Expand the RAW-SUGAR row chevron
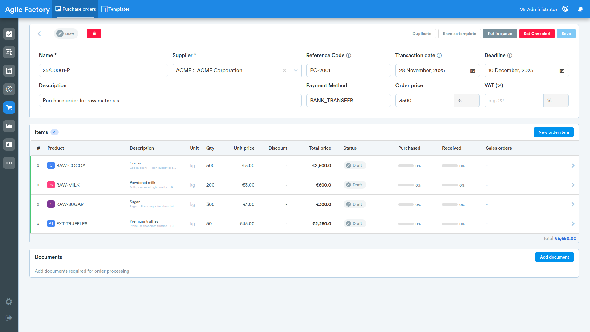Screen dimensions: 590x332 pos(573,204)
